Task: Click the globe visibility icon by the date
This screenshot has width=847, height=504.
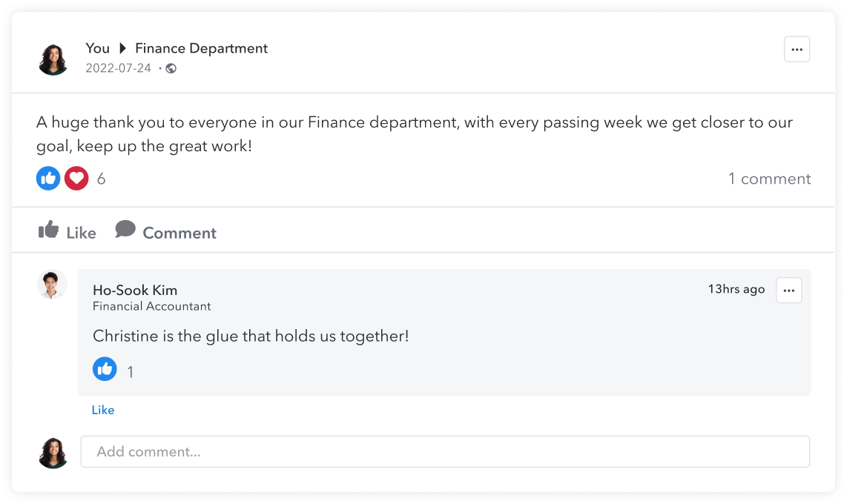Action: click(171, 69)
